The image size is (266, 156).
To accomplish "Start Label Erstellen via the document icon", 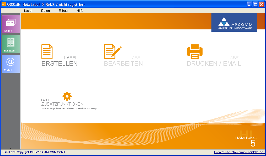I will [x=47, y=51].
